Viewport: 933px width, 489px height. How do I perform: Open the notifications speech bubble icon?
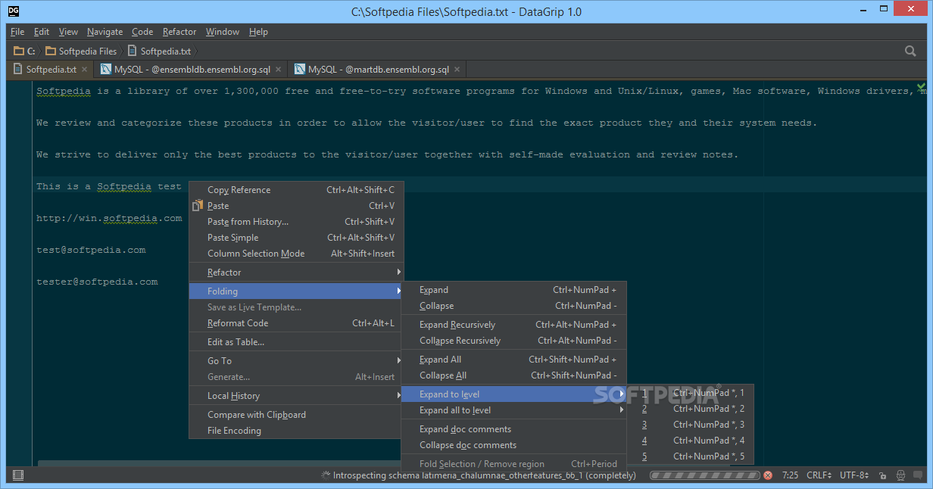click(x=917, y=475)
